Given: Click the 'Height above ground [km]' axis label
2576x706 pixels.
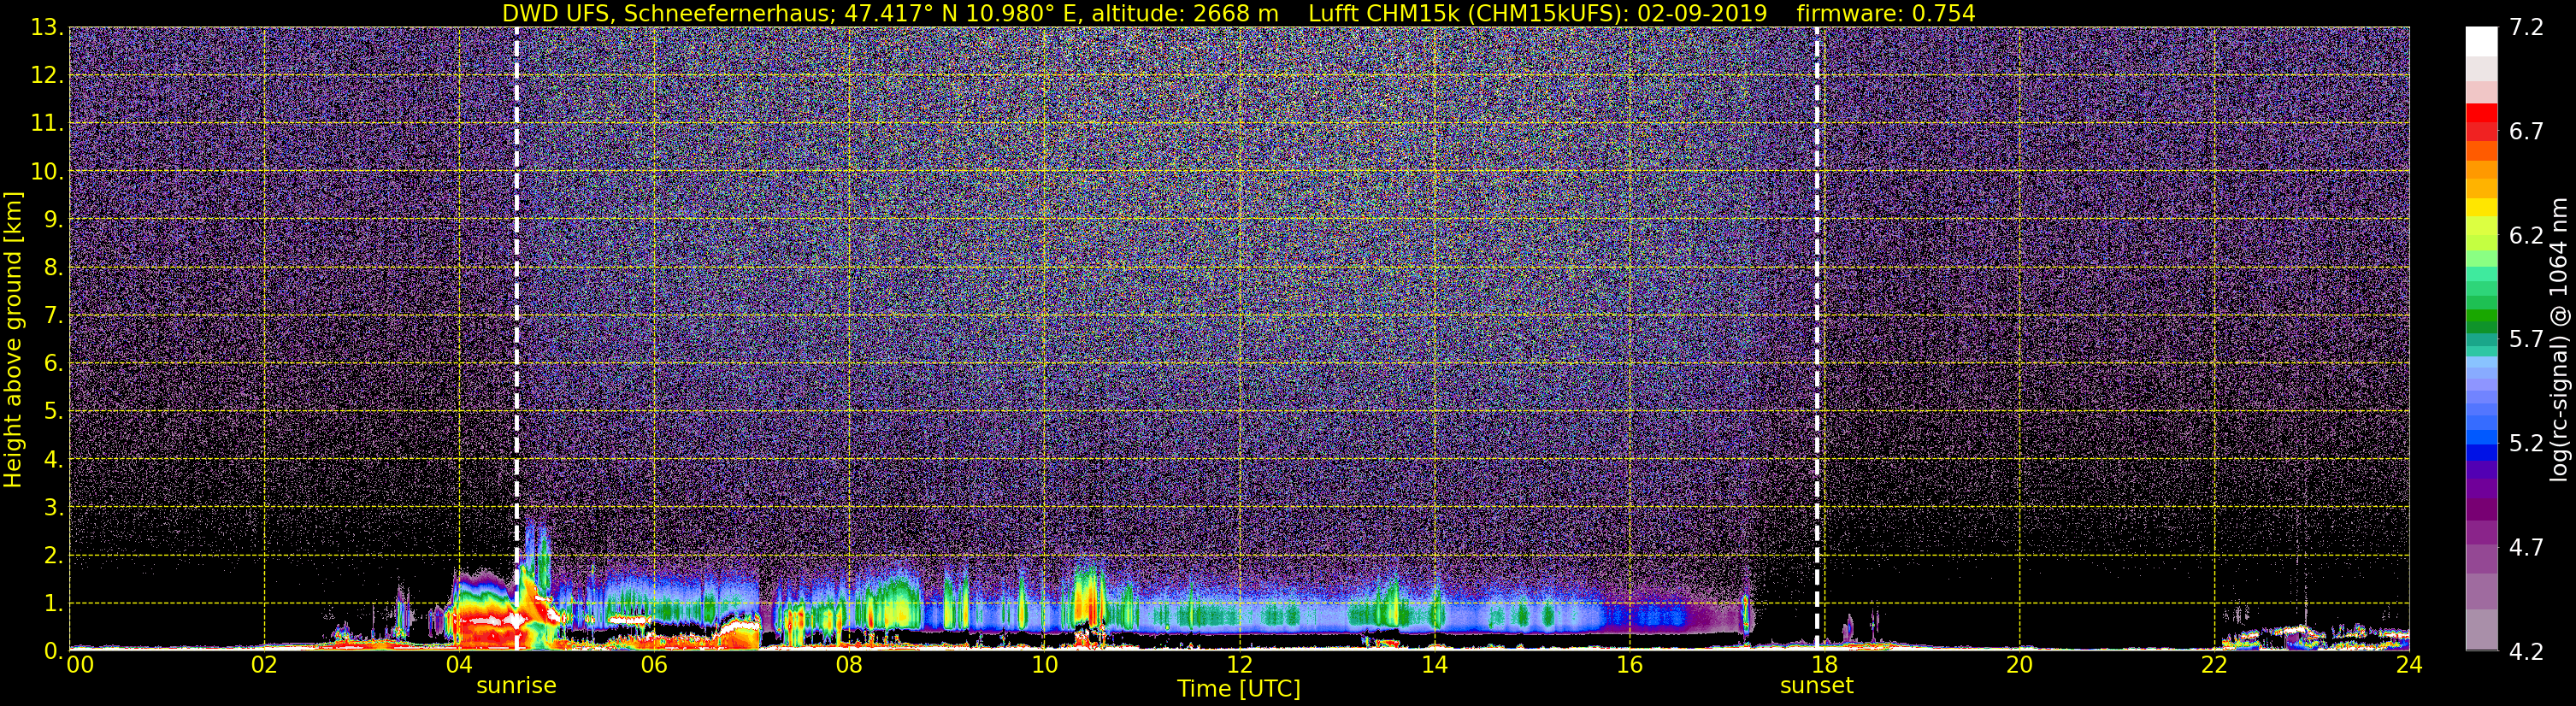Looking at the screenshot, I should tap(13, 340).
